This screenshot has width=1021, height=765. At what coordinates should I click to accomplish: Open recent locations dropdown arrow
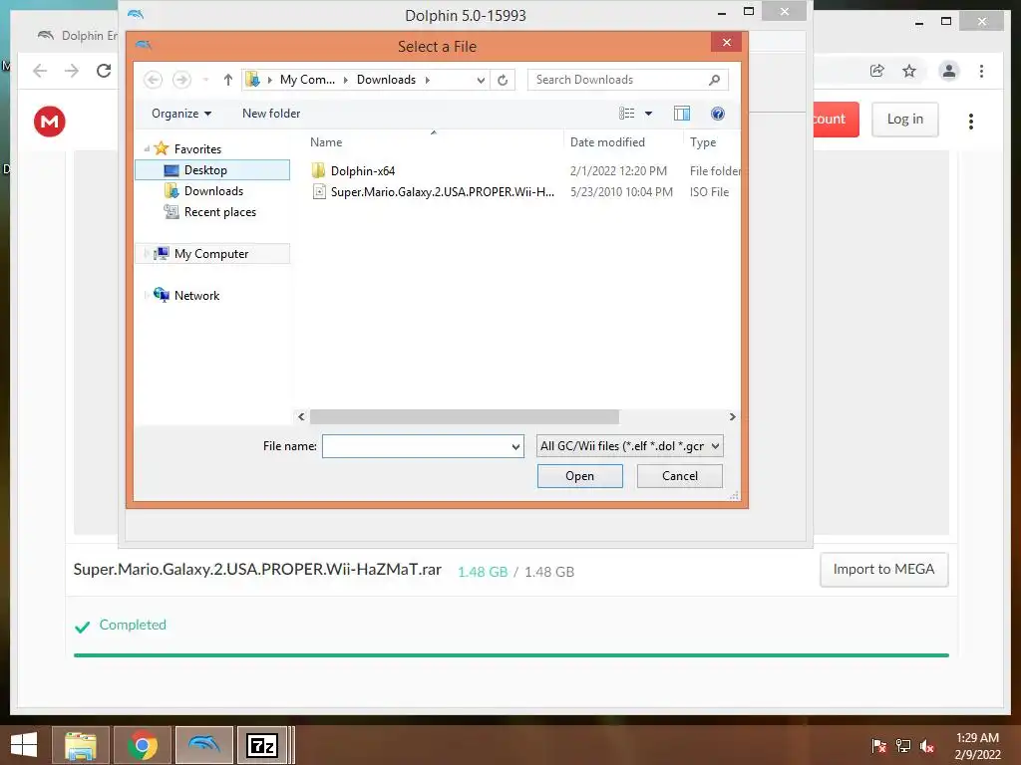[x=205, y=80]
